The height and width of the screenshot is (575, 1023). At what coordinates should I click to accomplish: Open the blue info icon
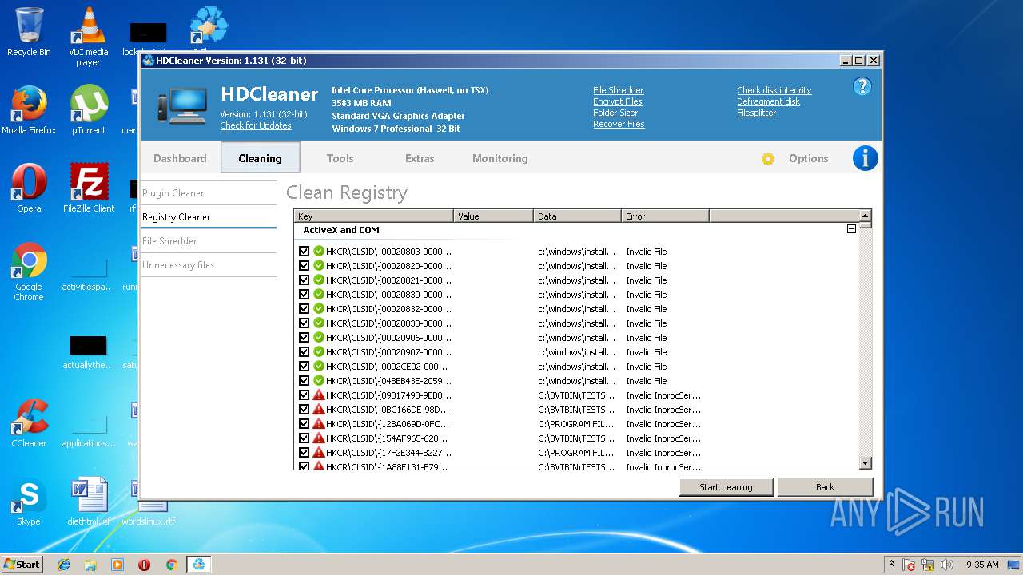(866, 158)
